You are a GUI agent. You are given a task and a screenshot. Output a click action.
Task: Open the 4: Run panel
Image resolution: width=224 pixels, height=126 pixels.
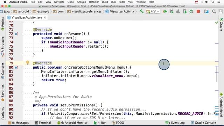pos(100,123)
